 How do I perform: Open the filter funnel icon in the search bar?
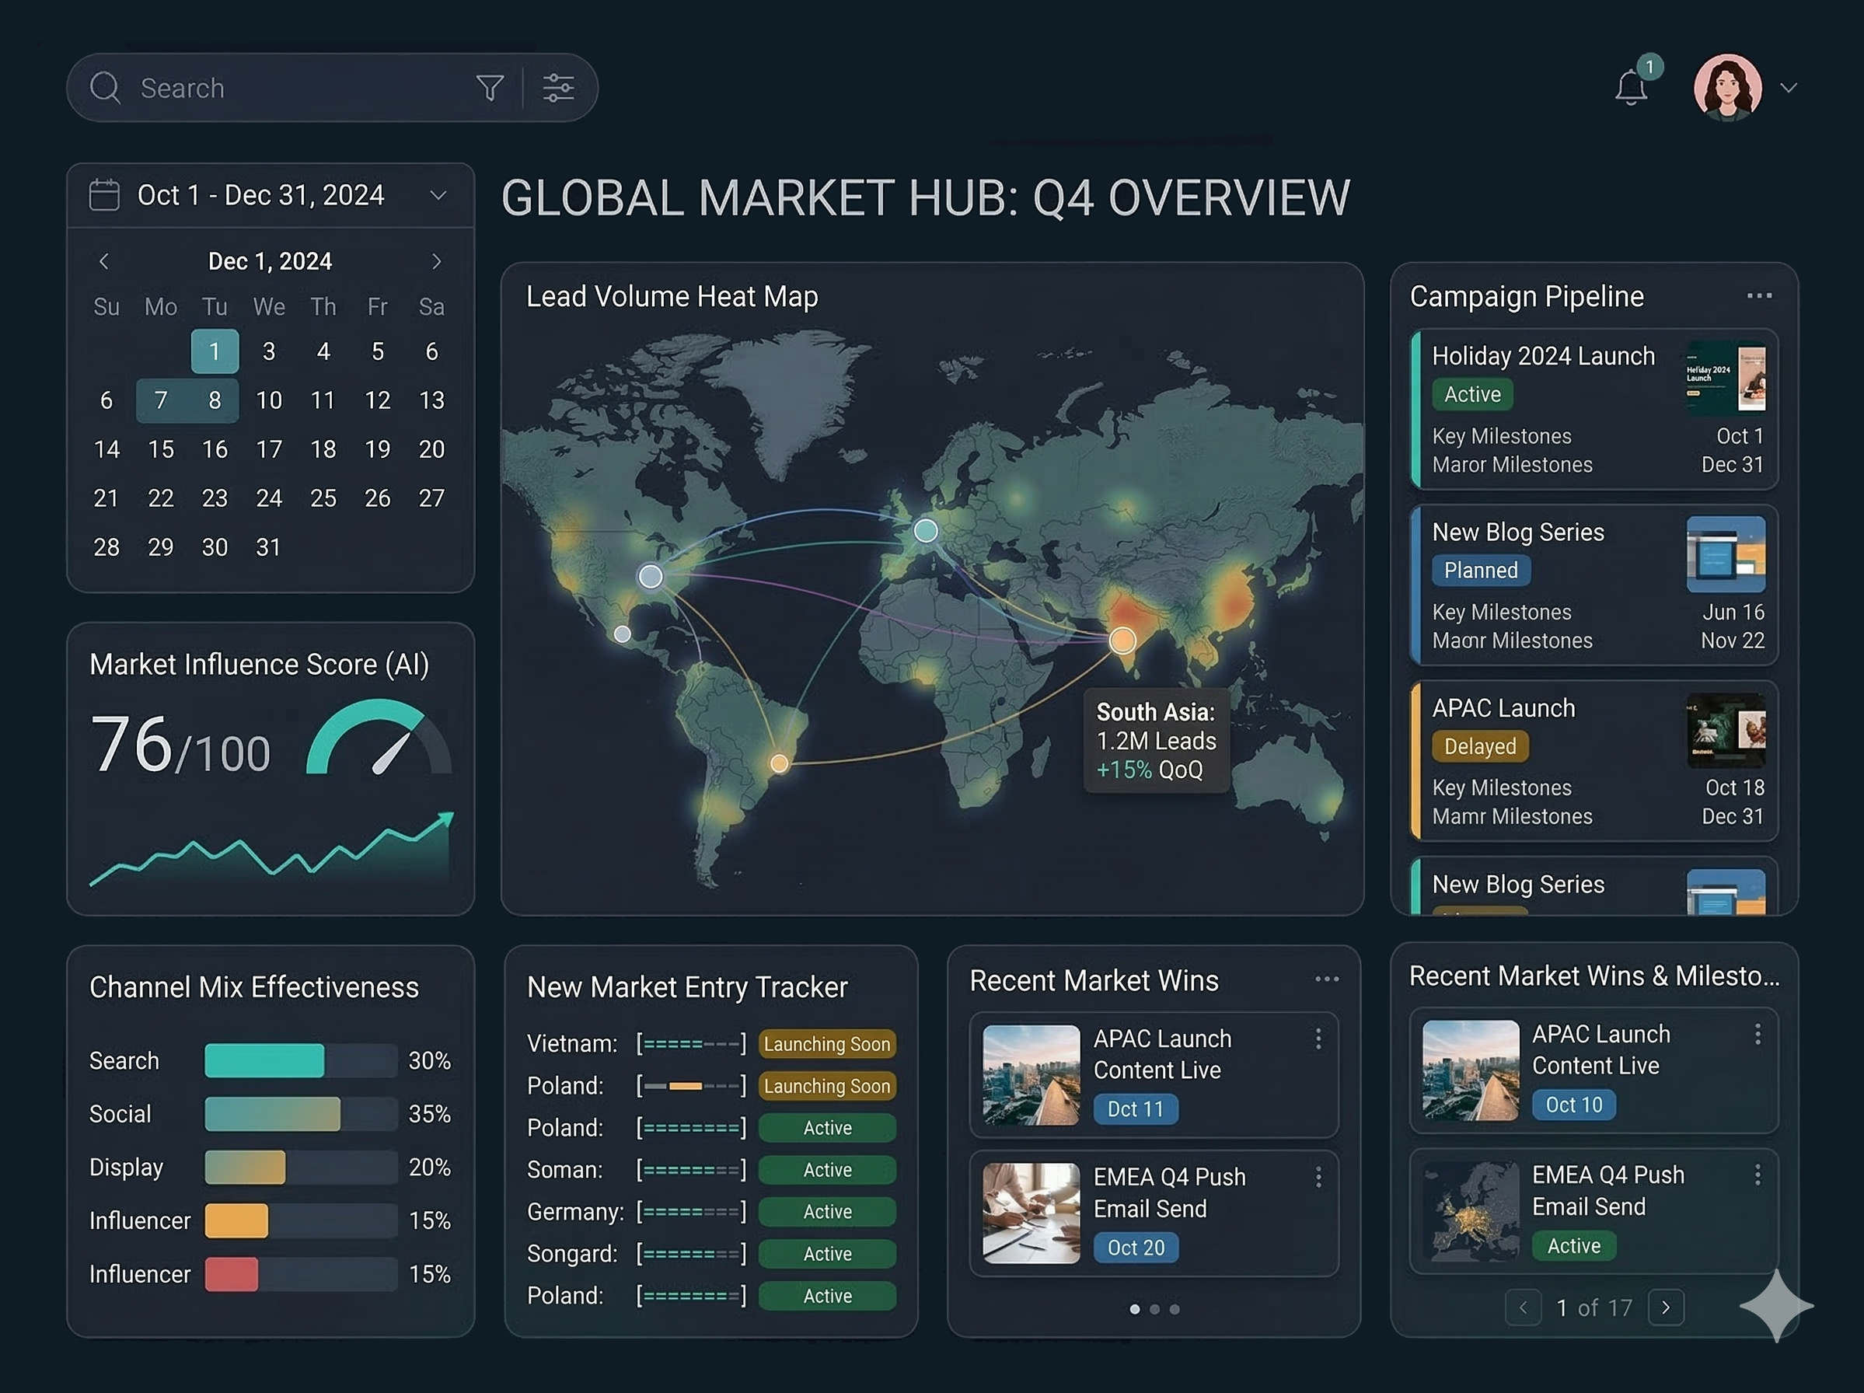click(x=490, y=87)
